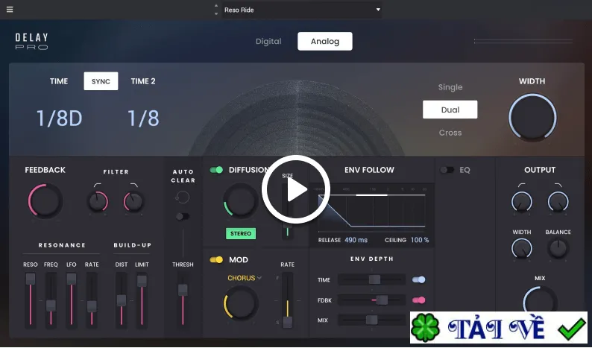The height and width of the screenshot is (348, 592).
Task: Switch to Analog delay mode
Action: (324, 42)
